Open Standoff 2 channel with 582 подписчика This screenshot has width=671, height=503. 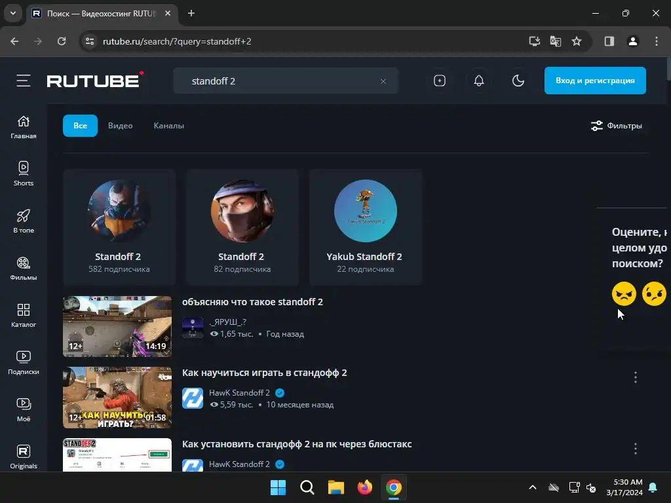(x=119, y=227)
